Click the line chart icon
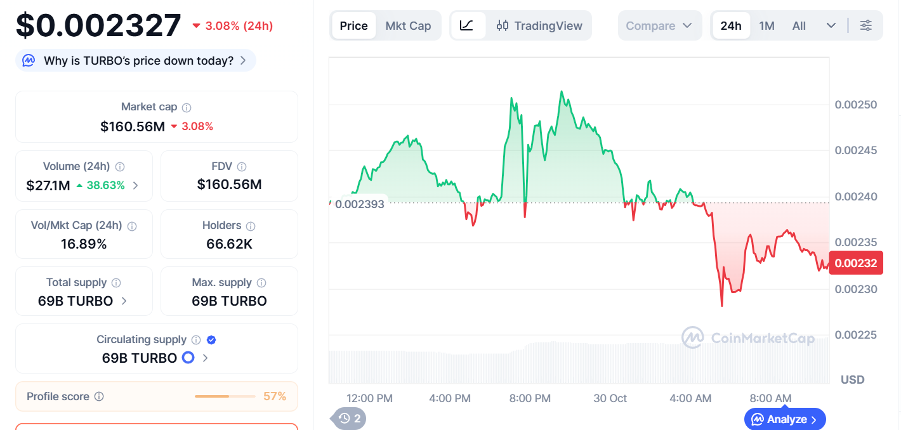The height and width of the screenshot is (430, 901). click(467, 25)
